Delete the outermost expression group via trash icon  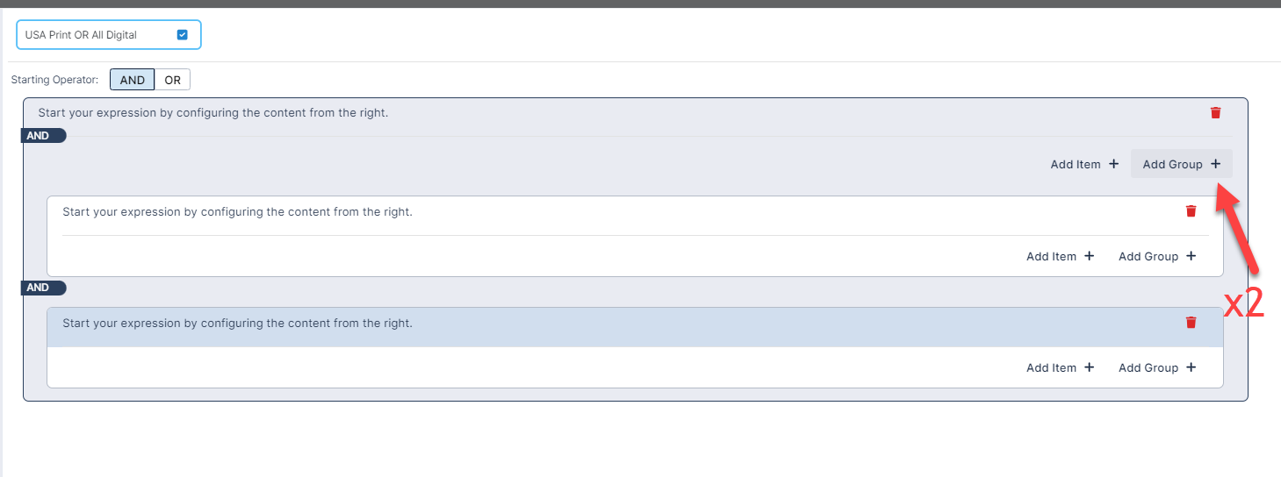1215,112
